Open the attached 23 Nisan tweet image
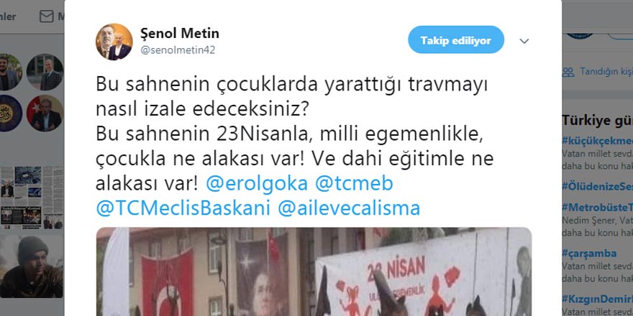 pos(314,271)
